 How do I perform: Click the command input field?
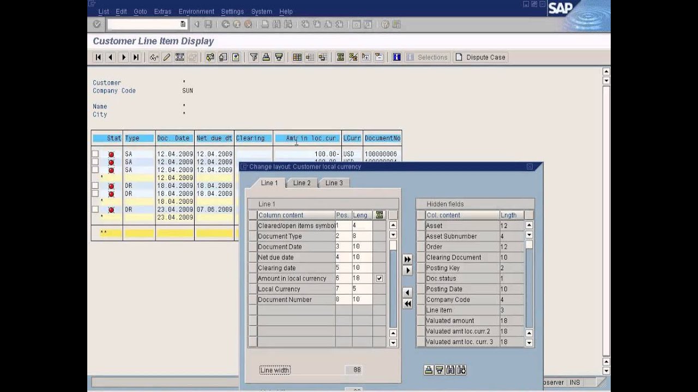(143, 24)
